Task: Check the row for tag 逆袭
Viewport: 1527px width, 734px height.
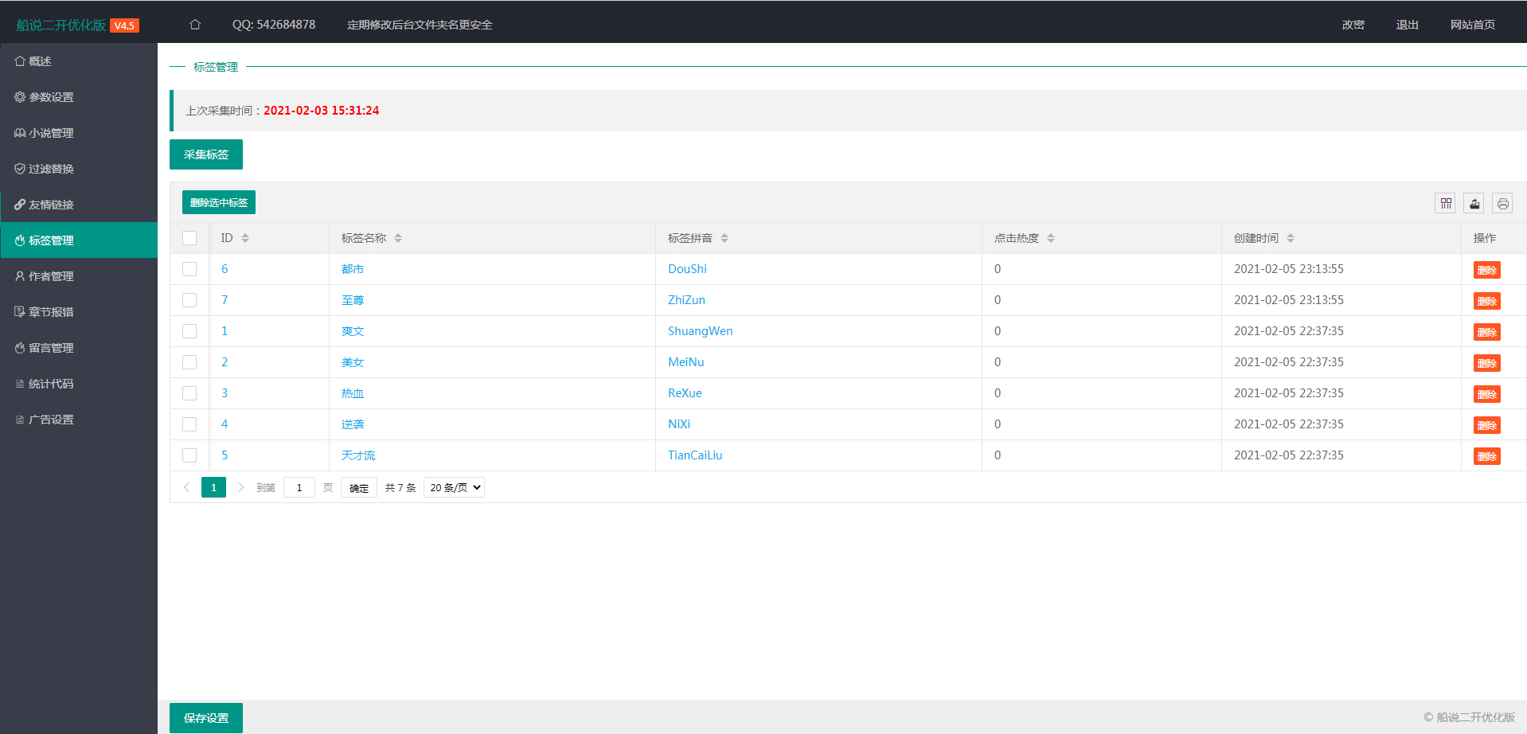Action: point(189,424)
